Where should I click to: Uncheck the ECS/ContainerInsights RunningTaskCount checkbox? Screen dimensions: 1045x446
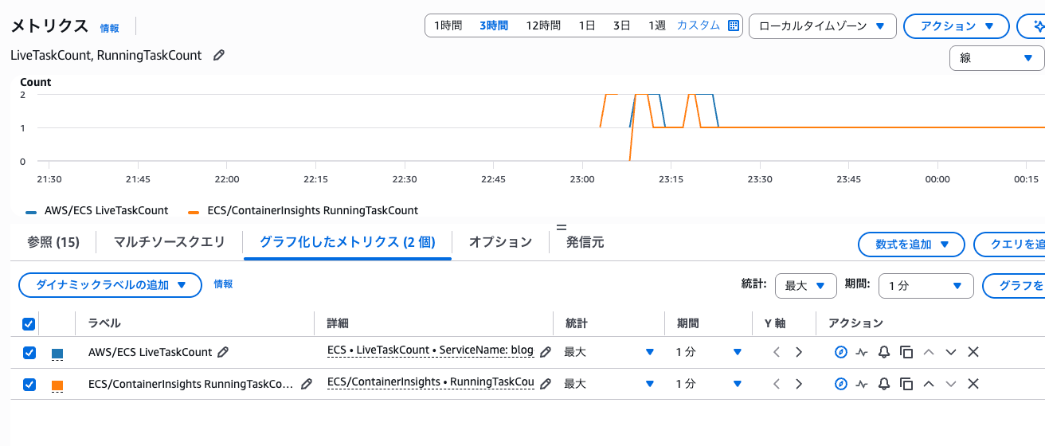(29, 384)
